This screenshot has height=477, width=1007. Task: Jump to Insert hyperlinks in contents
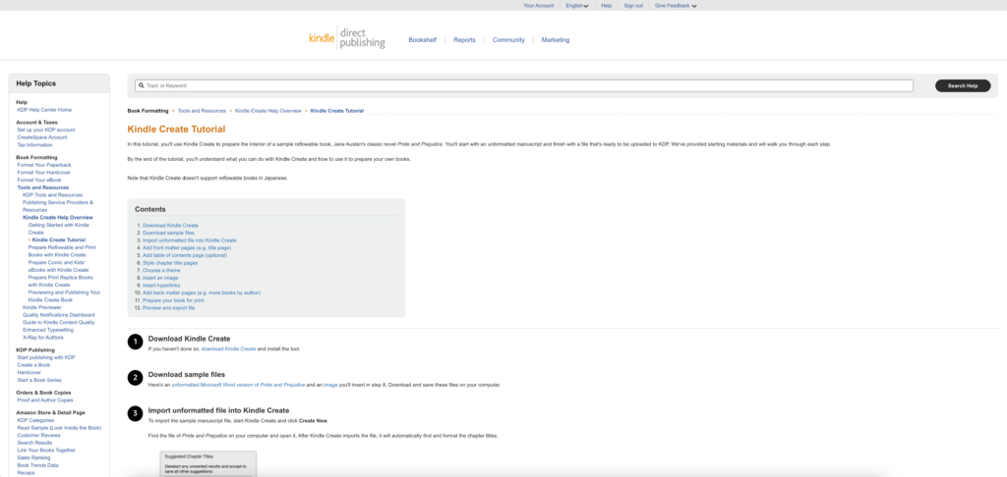161,286
